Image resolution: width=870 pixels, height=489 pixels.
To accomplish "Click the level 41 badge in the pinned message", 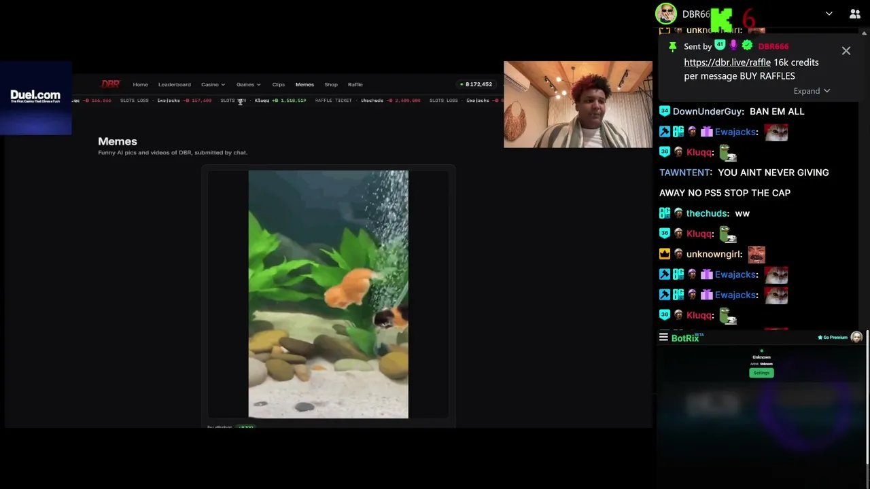I will coord(720,46).
